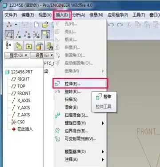This screenshot has height=167, width=160.
Task: Click the extrude icon beside 拉伸(E)
Action: (57, 84)
